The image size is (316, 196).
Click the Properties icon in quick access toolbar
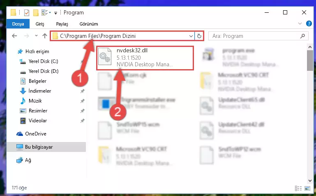(x=27, y=13)
